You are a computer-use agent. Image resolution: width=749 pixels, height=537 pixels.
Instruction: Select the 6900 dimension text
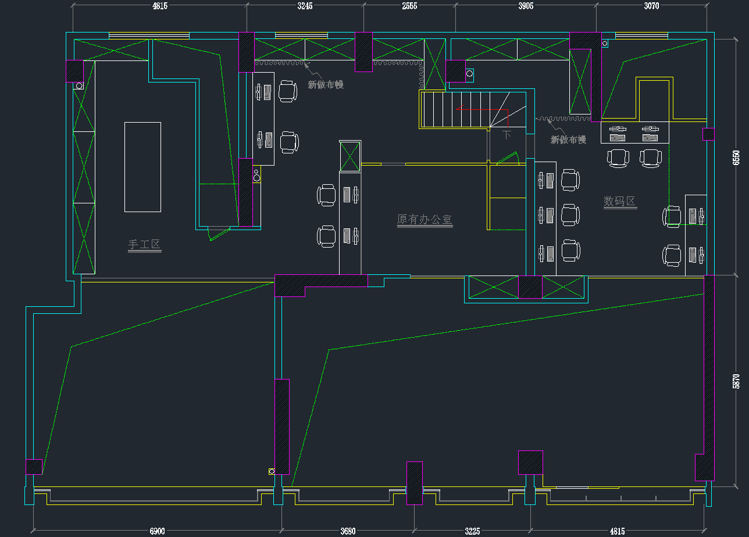tap(157, 531)
